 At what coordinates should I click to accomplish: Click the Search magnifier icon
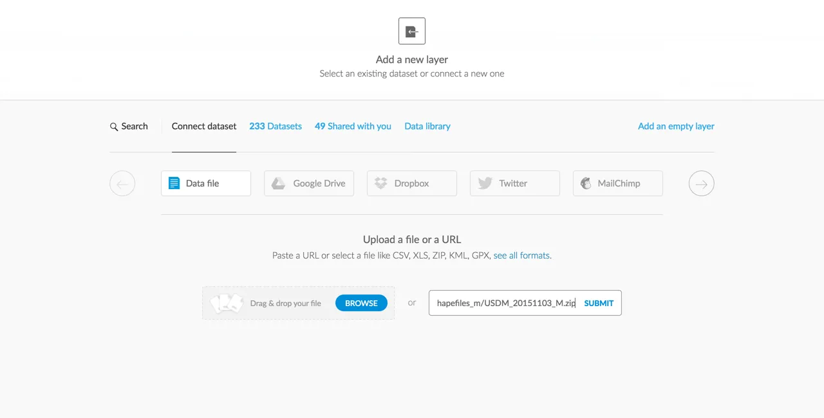click(114, 127)
